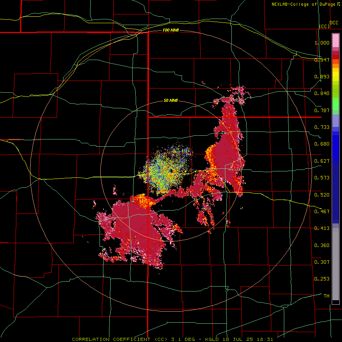Click the 0.787 value on the color scale

(322, 110)
